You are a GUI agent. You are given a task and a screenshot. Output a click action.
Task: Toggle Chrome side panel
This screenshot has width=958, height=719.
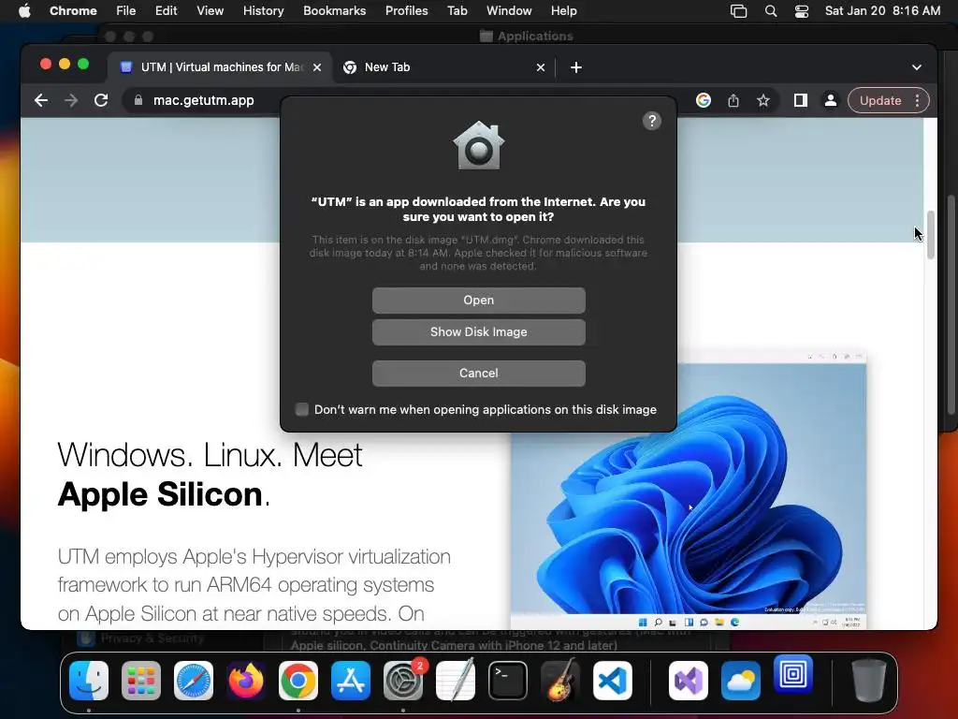click(801, 100)
